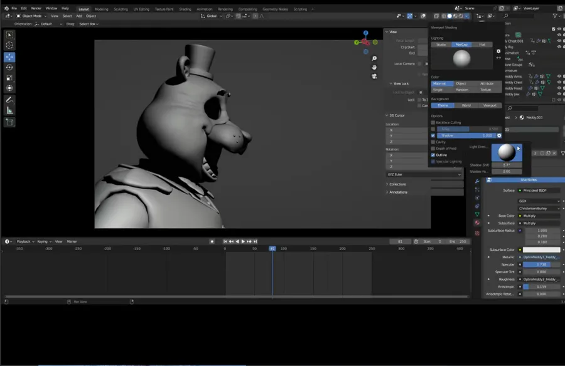Image resolution: width=565 pixels, height=366 pixels.
Task: Disable the Shadow checkbox
Action: (433, 135)
